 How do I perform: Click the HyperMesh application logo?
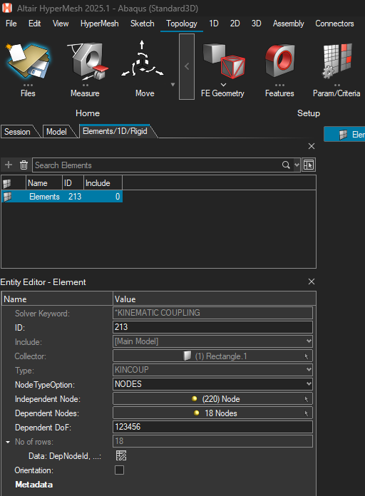(x=7, y=8)
